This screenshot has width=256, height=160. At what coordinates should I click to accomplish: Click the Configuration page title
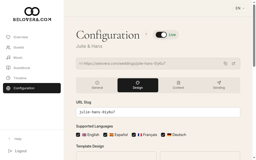(x=108, y=35)
